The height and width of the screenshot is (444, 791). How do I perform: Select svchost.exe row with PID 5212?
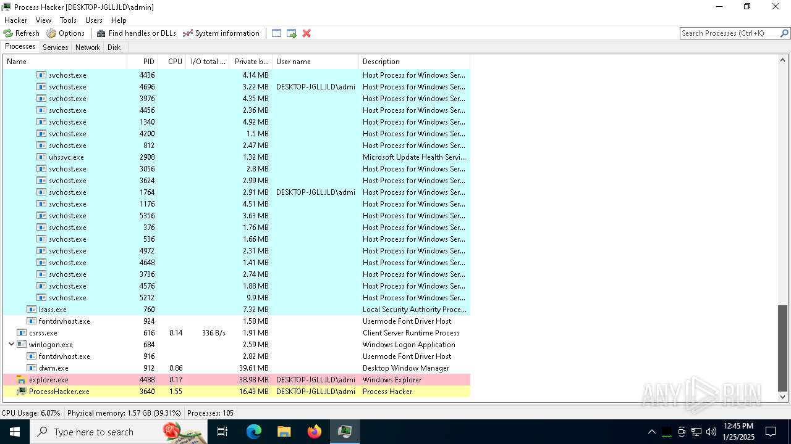pyautogui.click(x=237, y=298)
